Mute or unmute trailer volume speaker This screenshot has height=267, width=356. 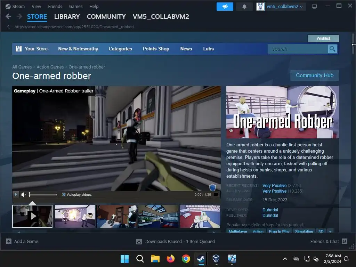coord(23,195)
